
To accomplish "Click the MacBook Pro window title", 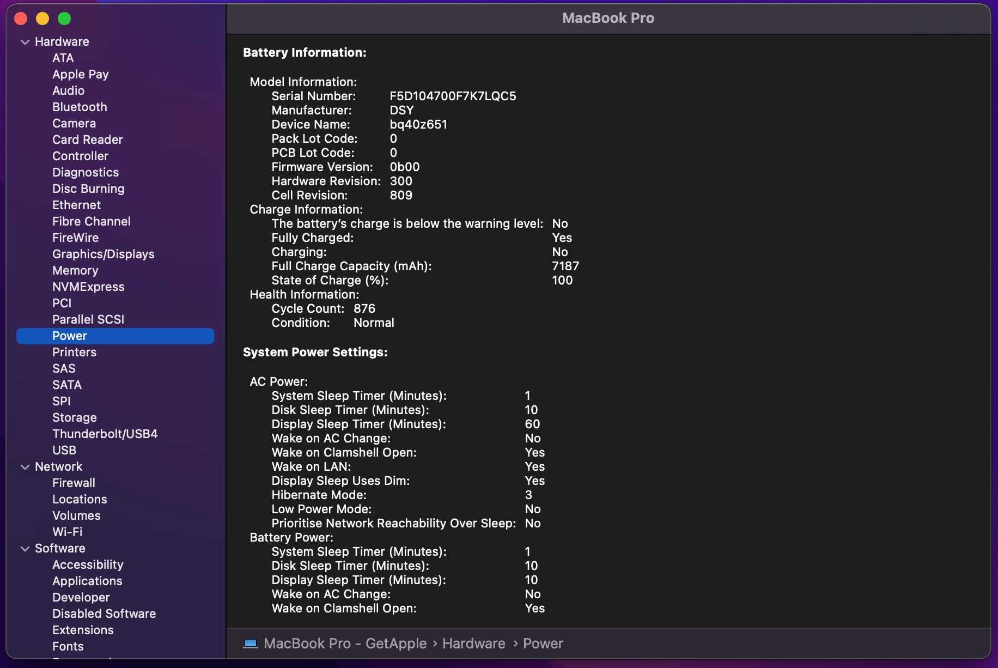I will point(608,18).
